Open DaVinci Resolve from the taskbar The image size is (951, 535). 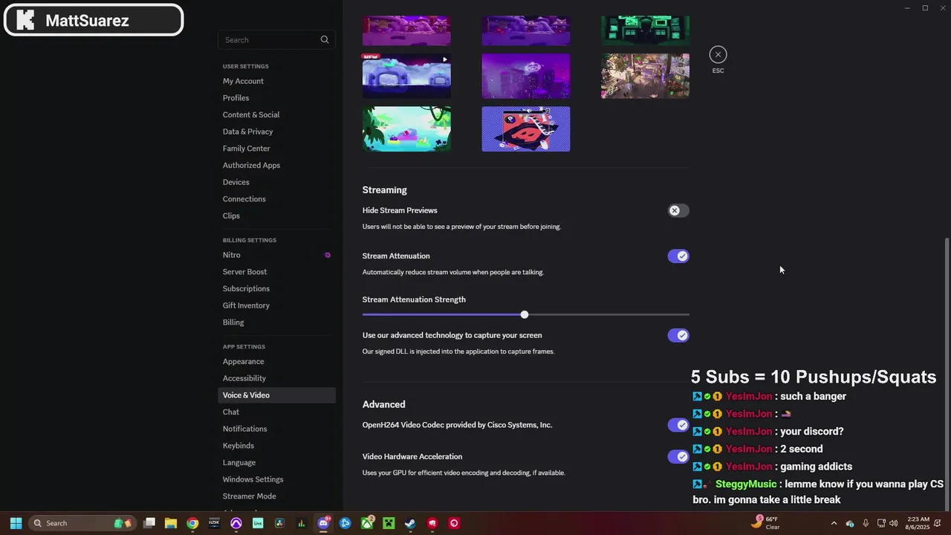coord(279,523)
